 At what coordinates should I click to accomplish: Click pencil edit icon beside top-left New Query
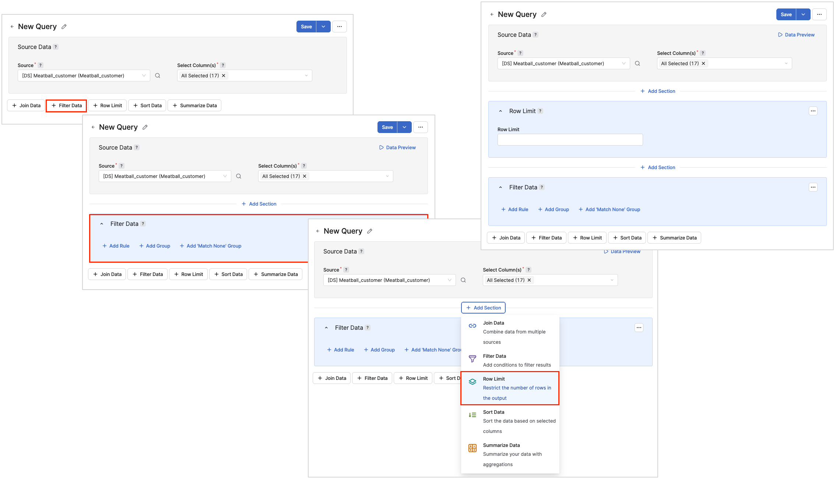[64, 27]
